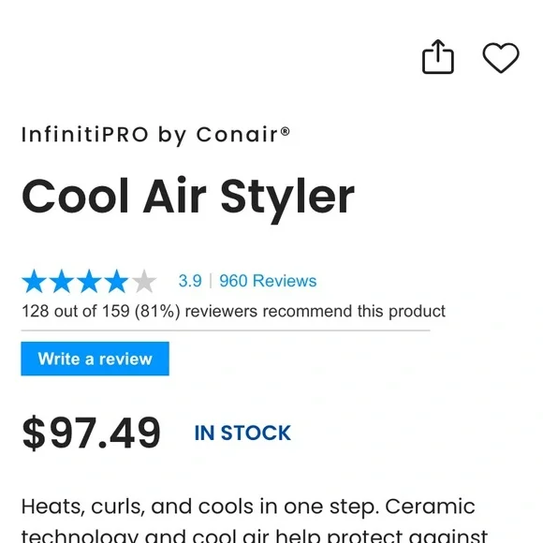Click the '128 out of 159' recommendation text
This screenshot has height=543, width=543.
pos(76,311)
